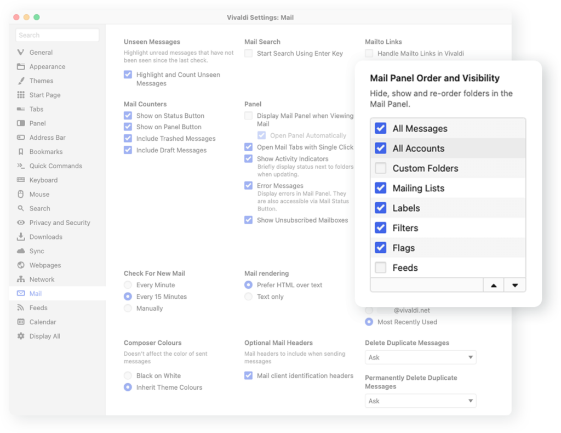
Task: Click the Webpages globe icon
Action: [21, 265]
